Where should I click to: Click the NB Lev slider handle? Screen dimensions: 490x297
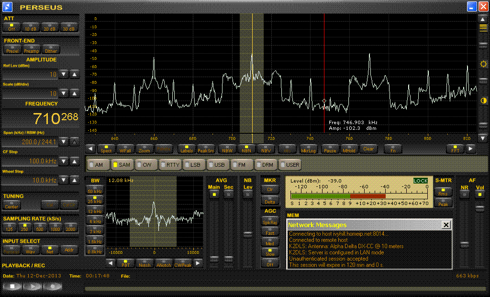247,234
